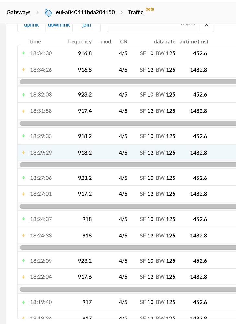
Task: Click the yellow bolt icon at 18:34:26
Action: [24, 70]
